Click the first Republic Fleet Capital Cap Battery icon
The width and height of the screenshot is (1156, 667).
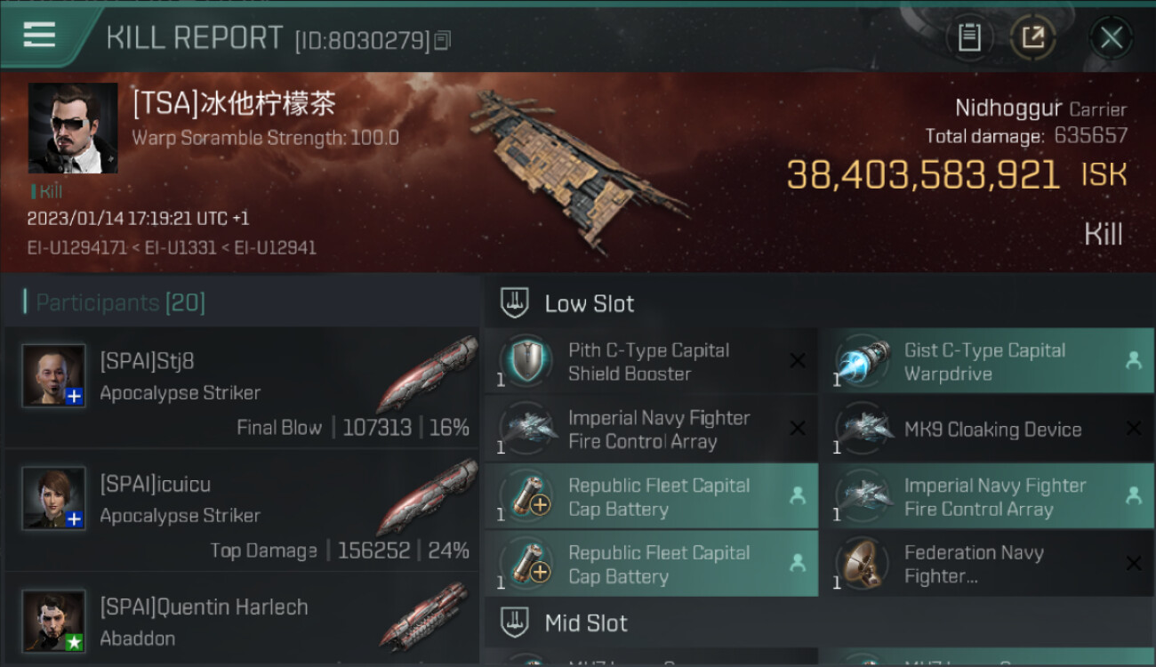526,497
